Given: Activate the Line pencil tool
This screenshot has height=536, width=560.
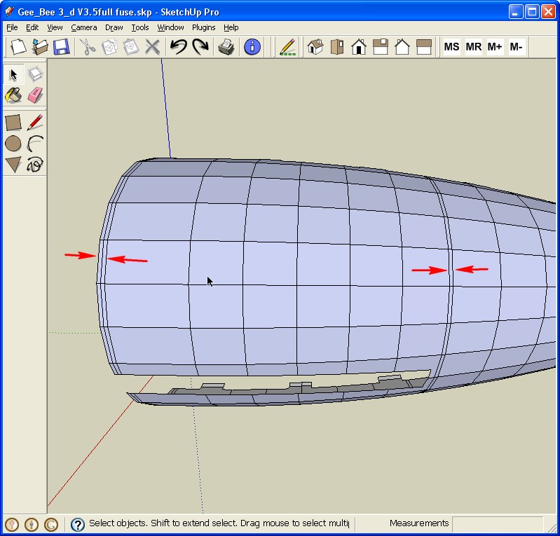Looking at the screenshot, I should pyautogui.click(x=34, y=123).
